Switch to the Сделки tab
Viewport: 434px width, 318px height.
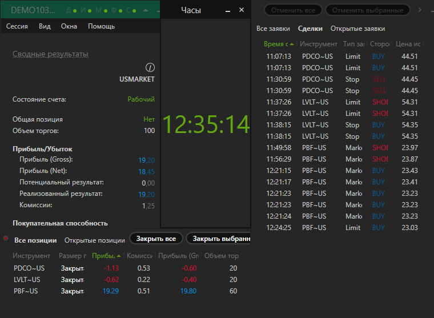click(x=310, y=29)
